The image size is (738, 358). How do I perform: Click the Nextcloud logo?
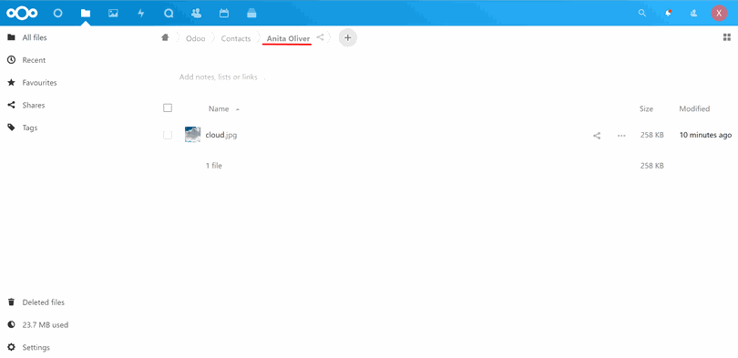tap(22, 13)
